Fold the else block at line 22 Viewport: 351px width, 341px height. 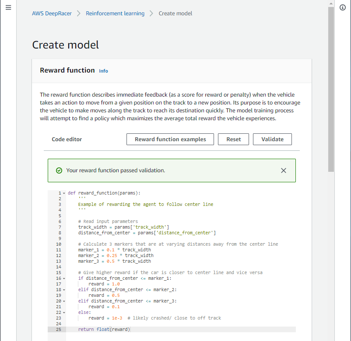coord(64,312)
